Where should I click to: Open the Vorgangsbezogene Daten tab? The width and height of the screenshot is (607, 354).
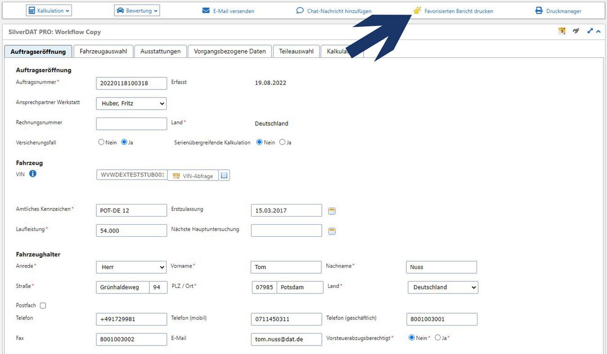pyautogui.click(x=230, y=51)
